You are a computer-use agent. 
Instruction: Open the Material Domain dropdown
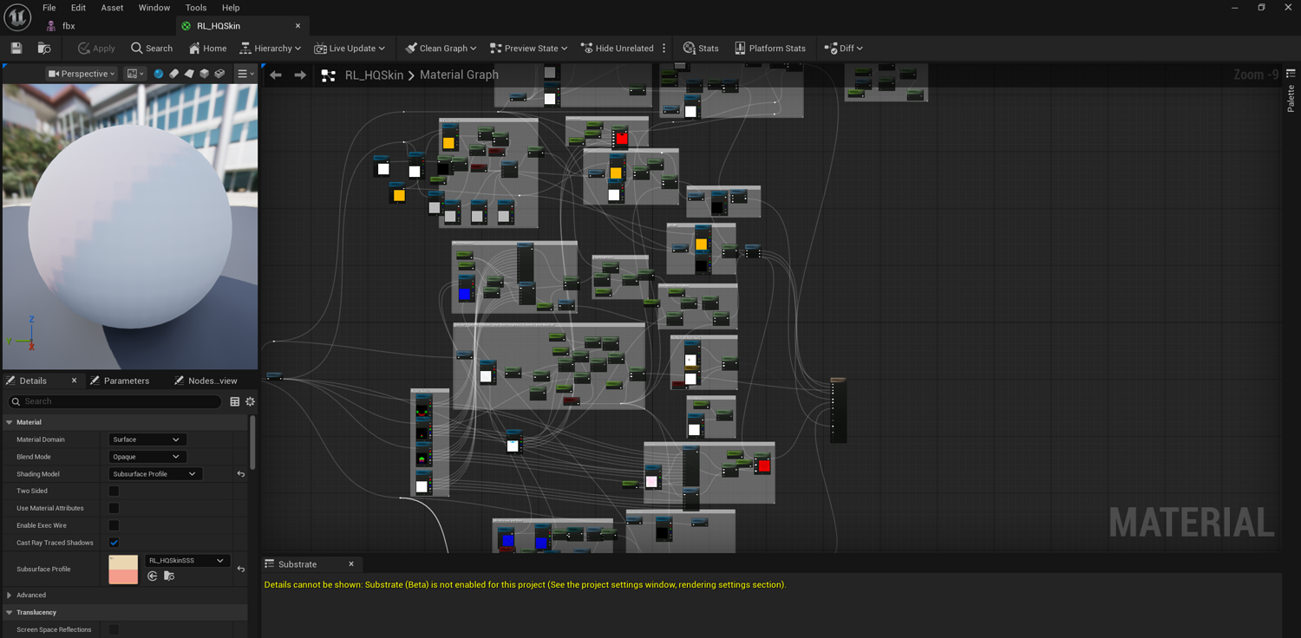click(147, 439)
